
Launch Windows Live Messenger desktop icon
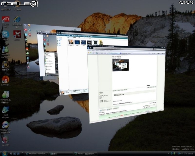point(5,52)
